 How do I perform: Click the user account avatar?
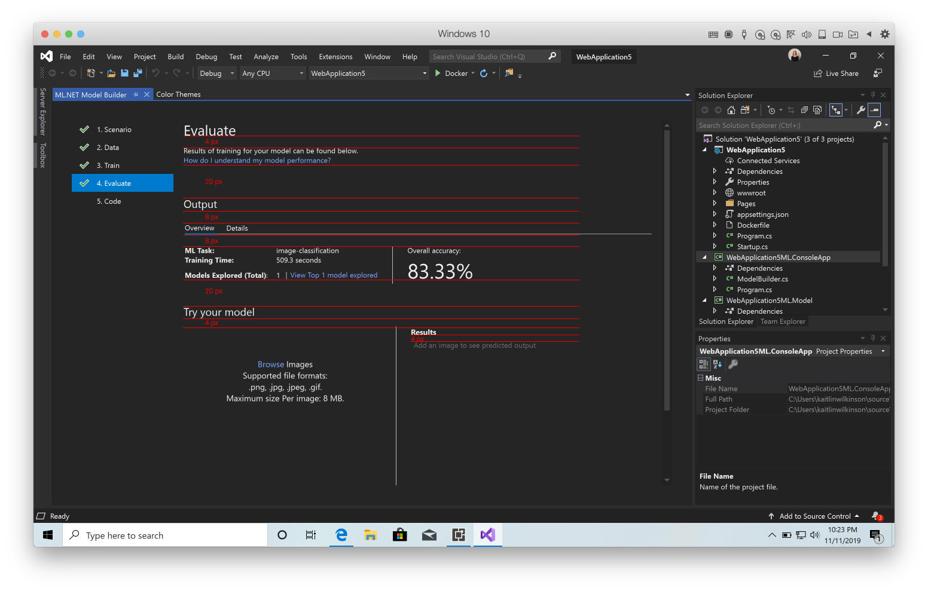795,55
